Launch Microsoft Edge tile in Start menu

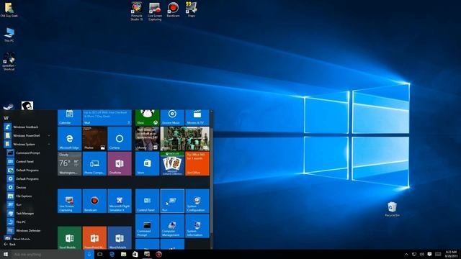(x=69, y=139)
